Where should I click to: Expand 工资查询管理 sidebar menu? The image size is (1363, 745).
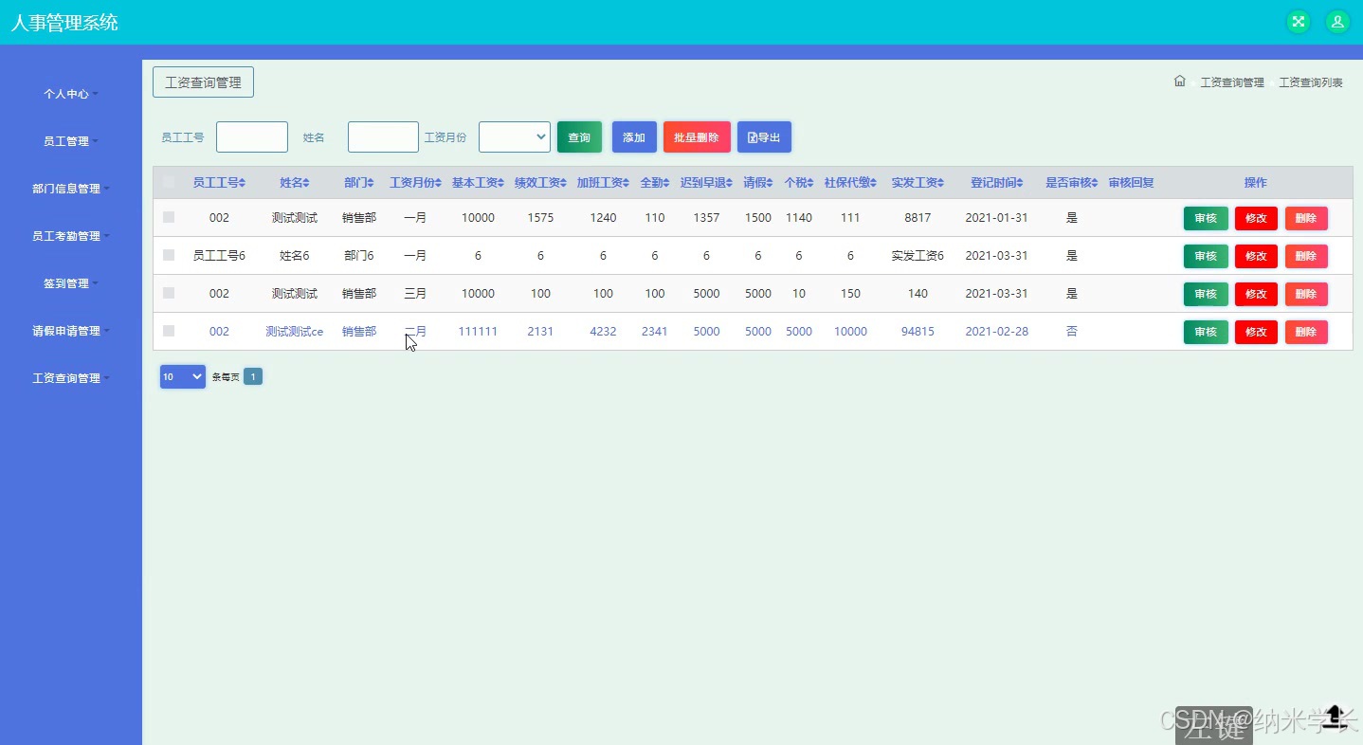71,378
